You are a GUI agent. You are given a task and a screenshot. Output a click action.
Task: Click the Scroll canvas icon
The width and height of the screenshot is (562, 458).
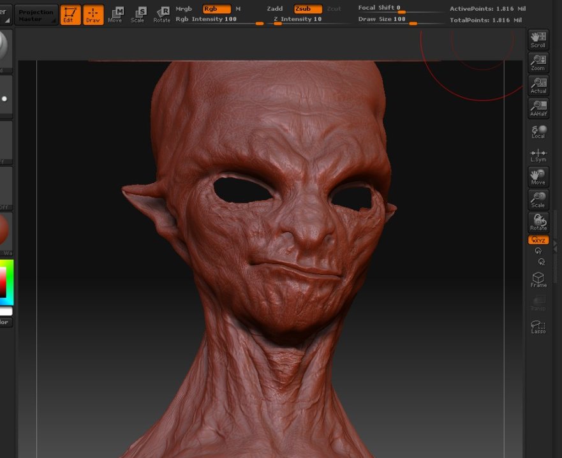pos(538,40)
